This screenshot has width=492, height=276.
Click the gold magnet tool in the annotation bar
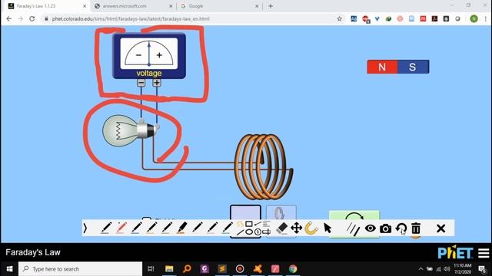tap(311, 228)
